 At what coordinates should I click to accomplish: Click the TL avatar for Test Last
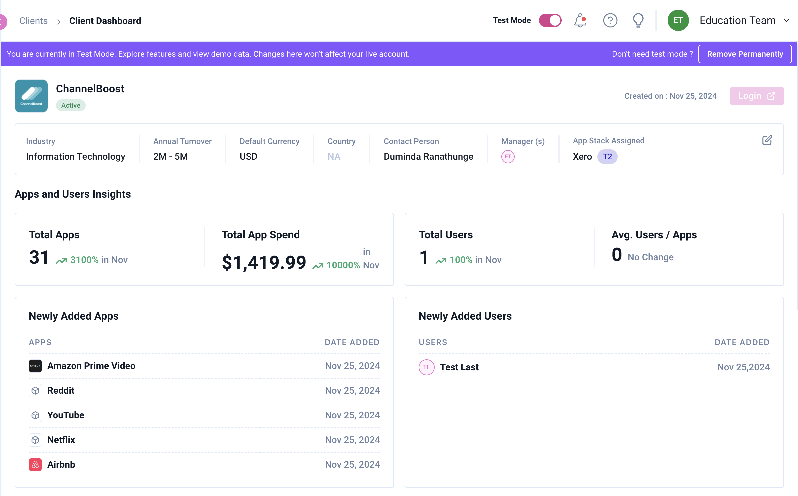click(x=426, y=367)
